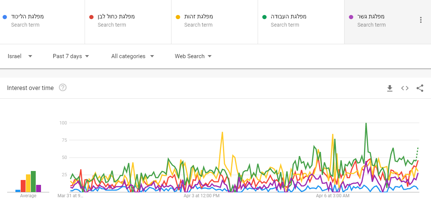Click the red dot of מפלגת כחול לבן
431x204 pixels.
coord(91,17)
